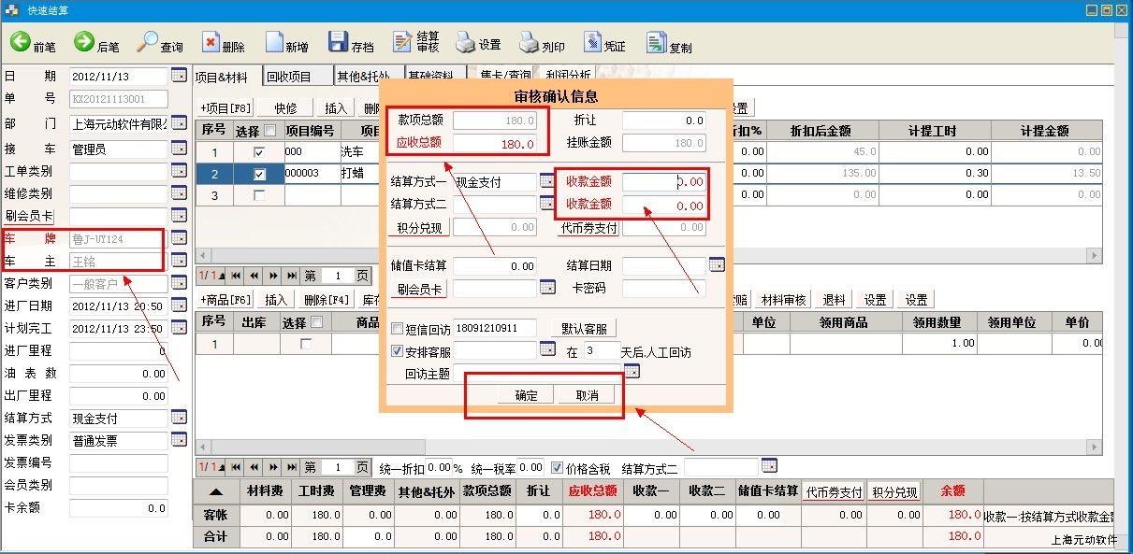Open the 查询 search magnifier tool

point(149,42)
